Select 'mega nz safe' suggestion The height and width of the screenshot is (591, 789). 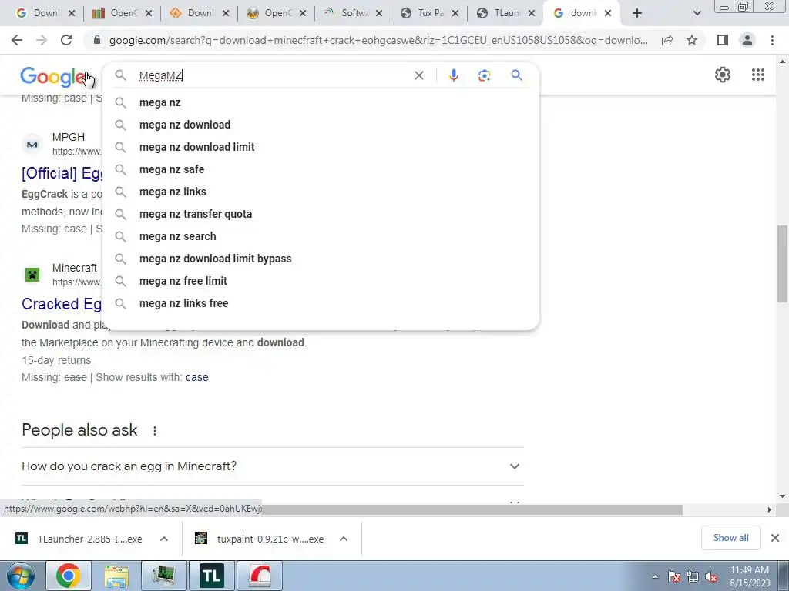click(321, 169)
